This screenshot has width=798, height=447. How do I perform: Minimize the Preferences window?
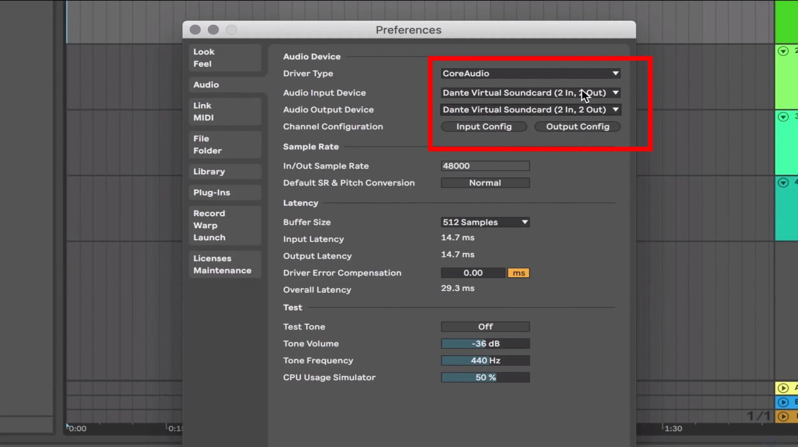[213, 30]
